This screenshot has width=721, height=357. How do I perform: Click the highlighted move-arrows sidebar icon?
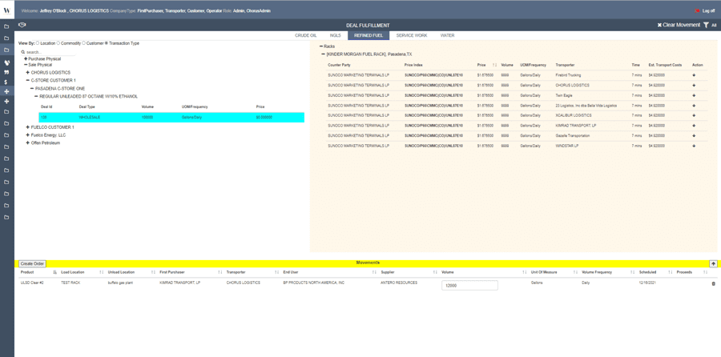(x=6, y=91)
